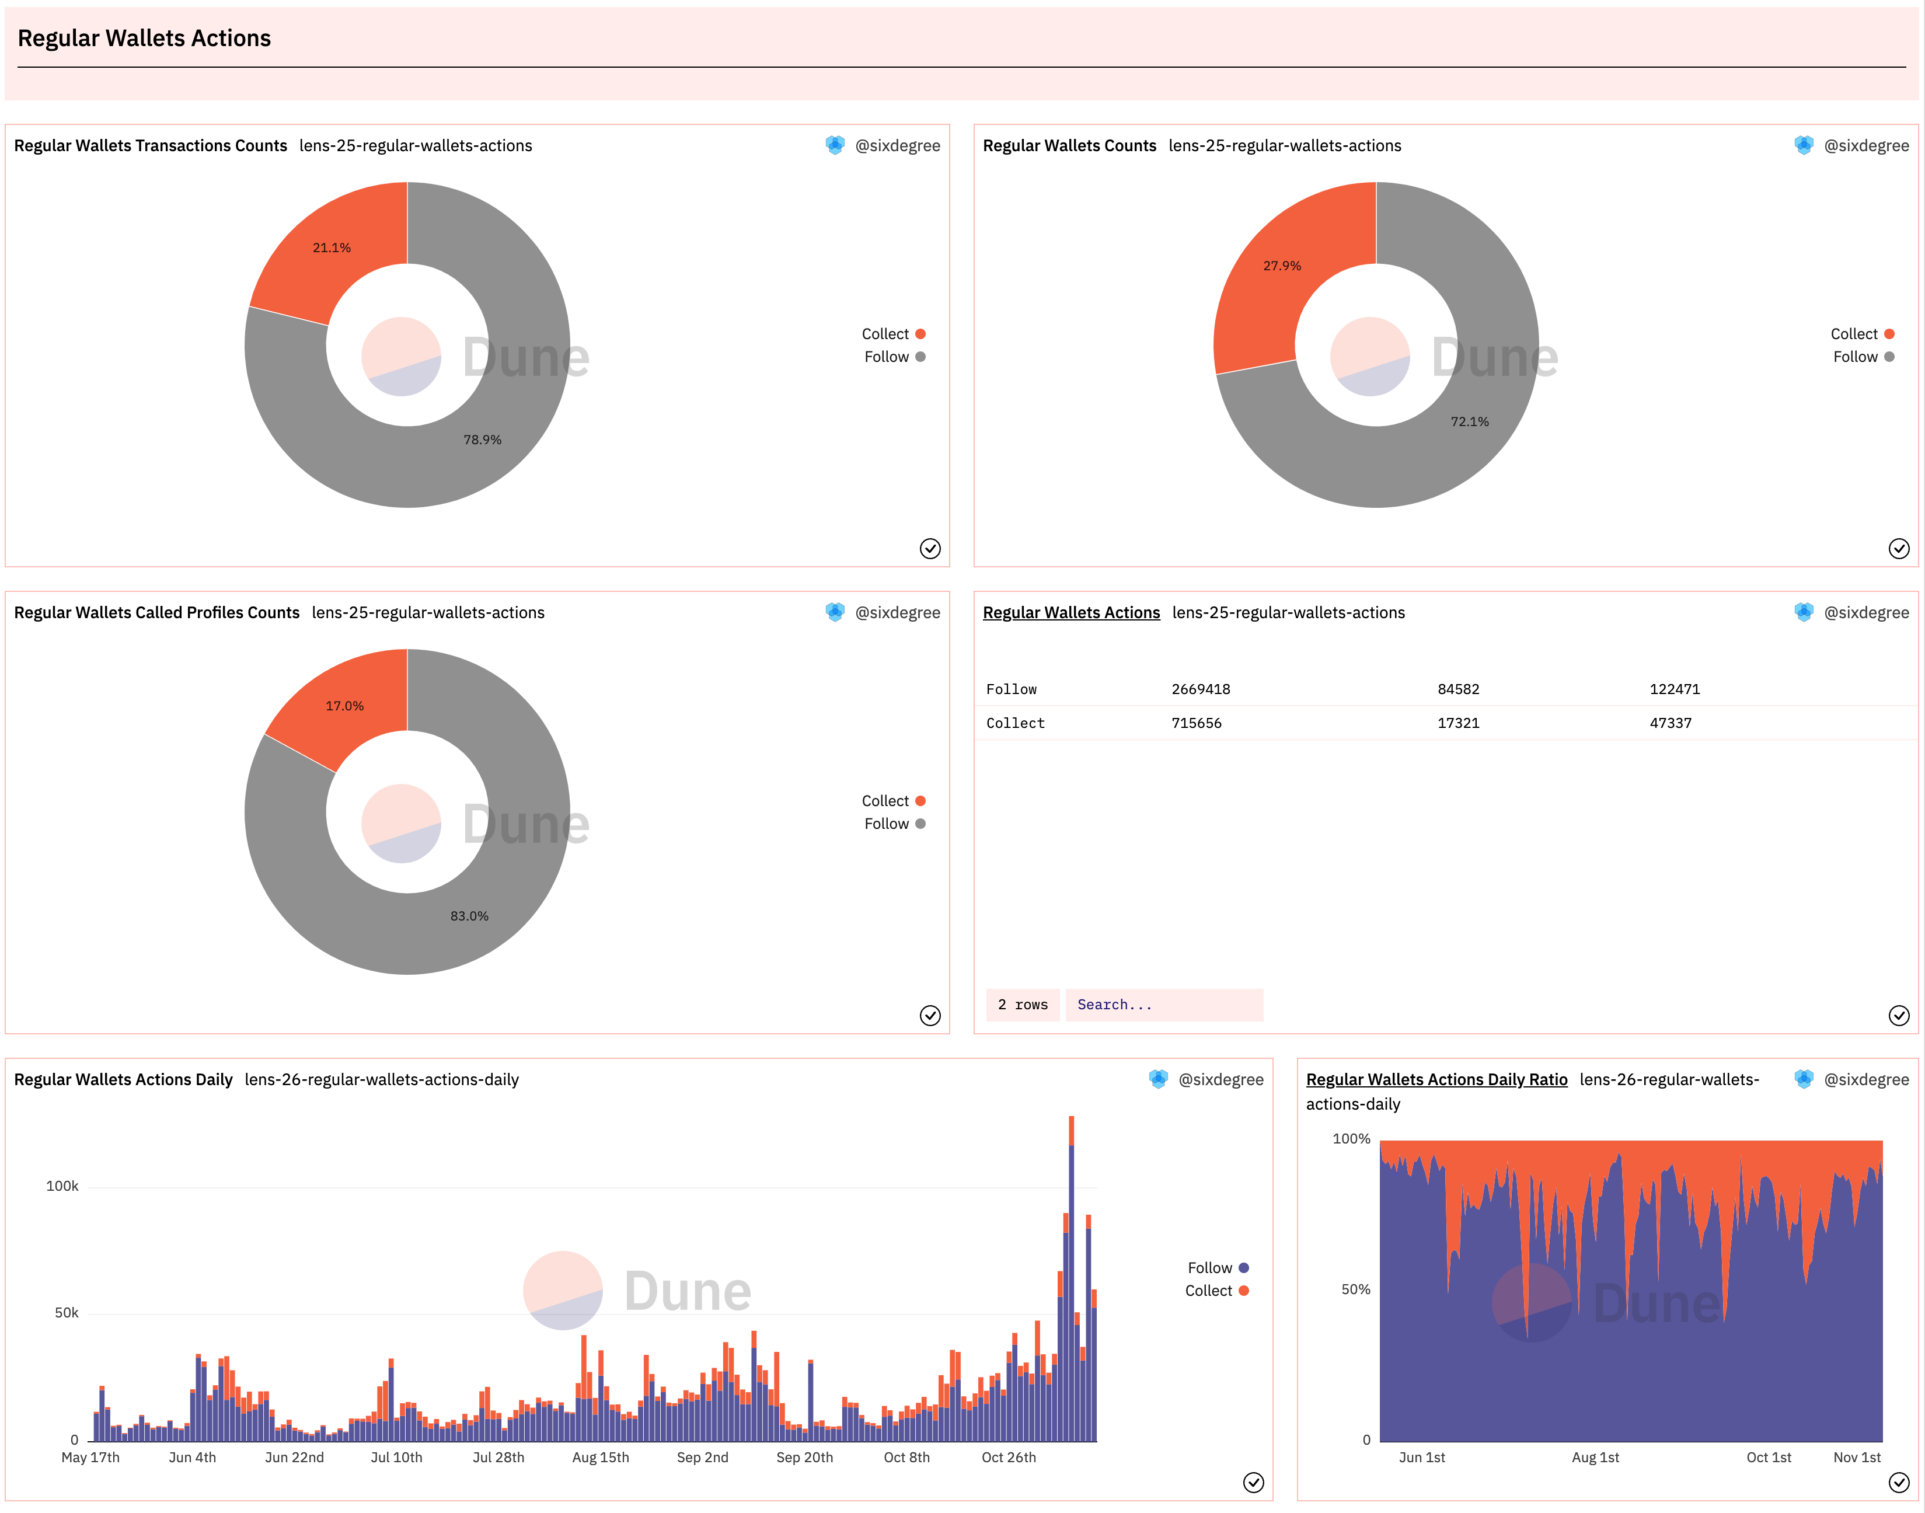The width and height of the screenshot is (1925, 1513).
Task: Click checkmark icon on Called Profiles Counts panel
Action: (x=929, y=1015)
